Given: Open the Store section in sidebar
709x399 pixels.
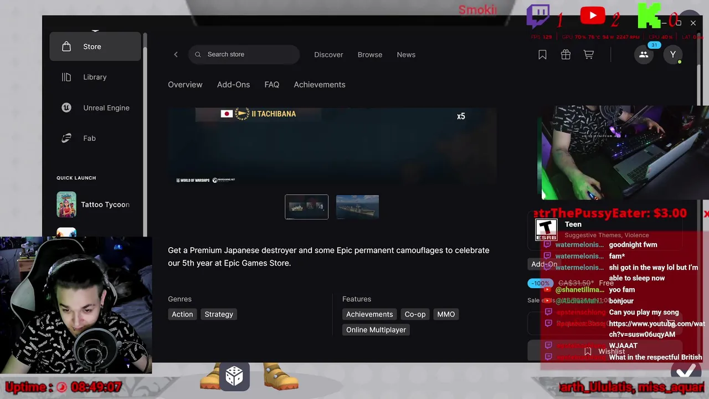Looking at the screenshot, I should [x=95, y=47].
